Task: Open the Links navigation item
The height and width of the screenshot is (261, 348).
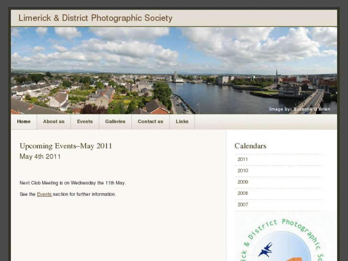Action: 182,122
